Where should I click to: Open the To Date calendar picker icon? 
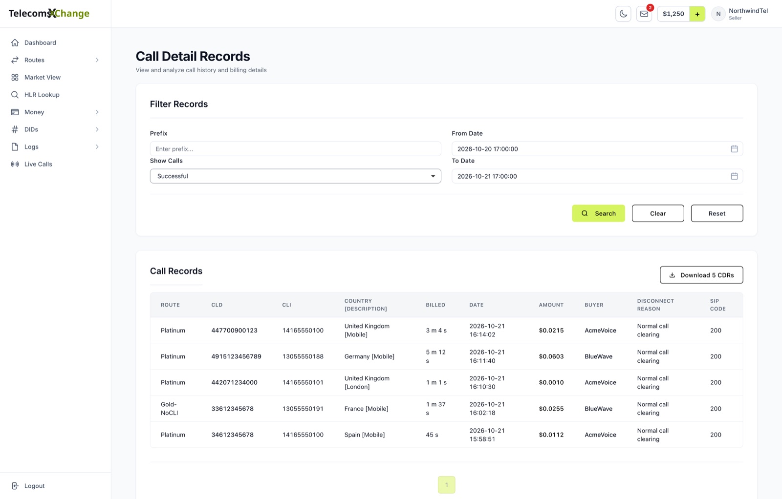(734, 176)
